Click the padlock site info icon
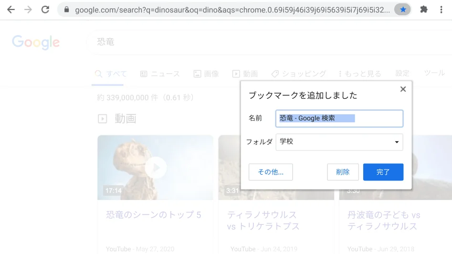The height and width of the screenshot is (254, 452). click(66, 10)
